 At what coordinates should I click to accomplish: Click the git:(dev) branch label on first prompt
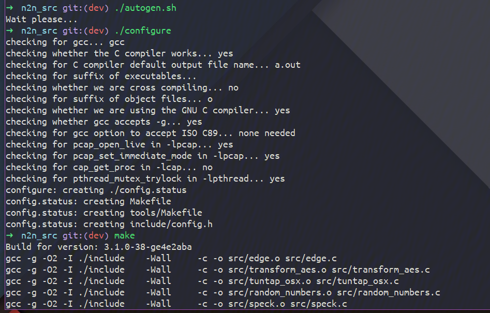tap(85, 8)
